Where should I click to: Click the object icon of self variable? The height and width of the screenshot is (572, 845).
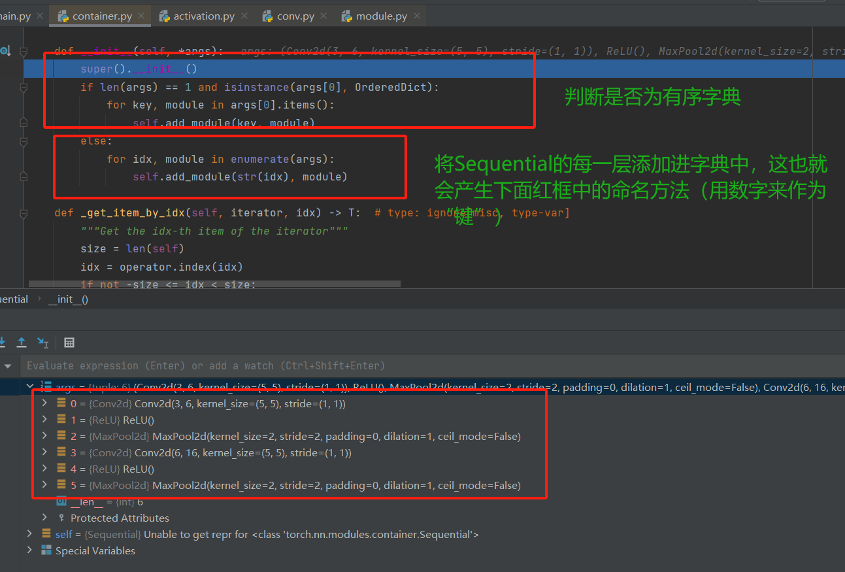pyautogui.click(x=46, y=534)
